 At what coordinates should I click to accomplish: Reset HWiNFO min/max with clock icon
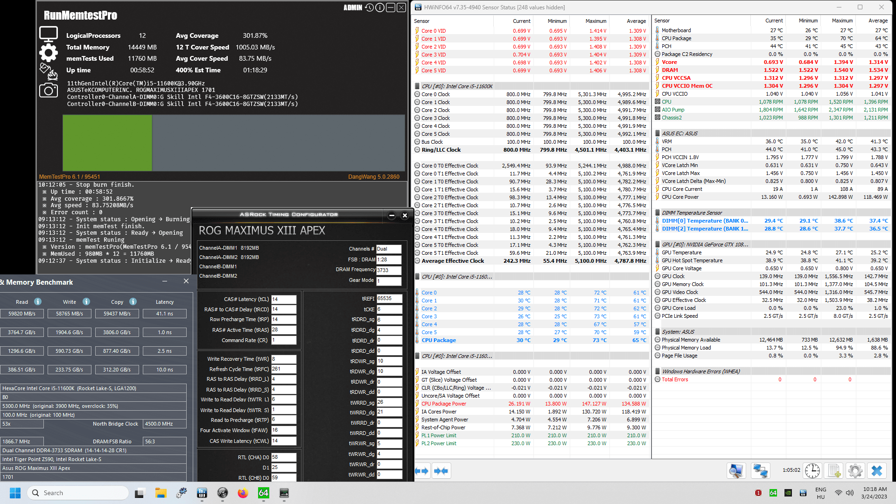click(x=812, y=470)
